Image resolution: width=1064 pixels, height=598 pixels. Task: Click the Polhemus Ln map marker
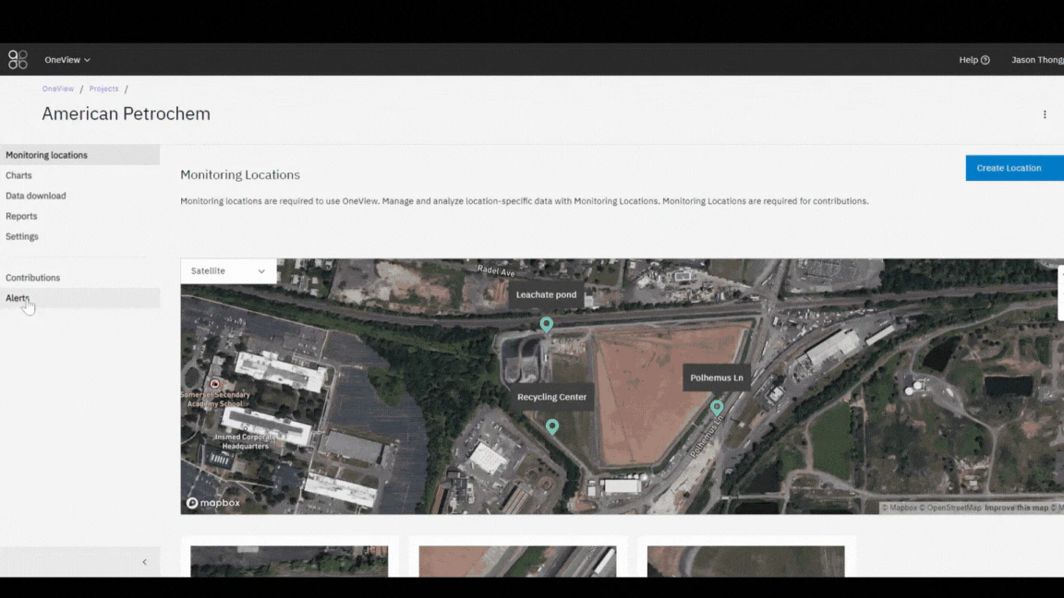point(717,407)
